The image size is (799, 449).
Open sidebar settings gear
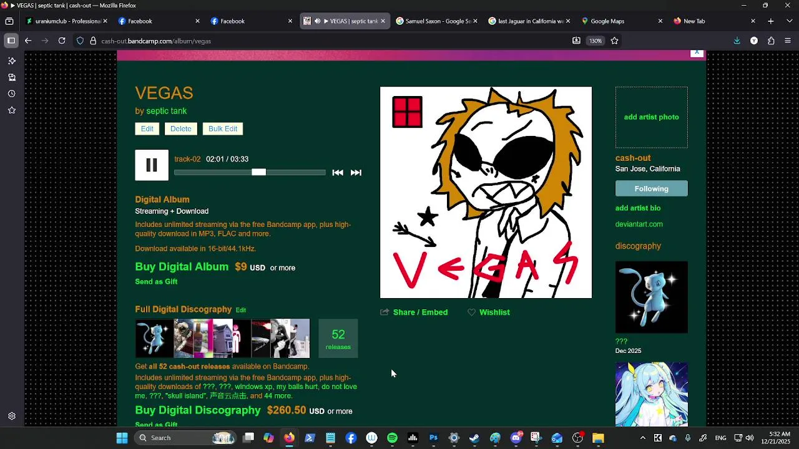pos(11,416)
